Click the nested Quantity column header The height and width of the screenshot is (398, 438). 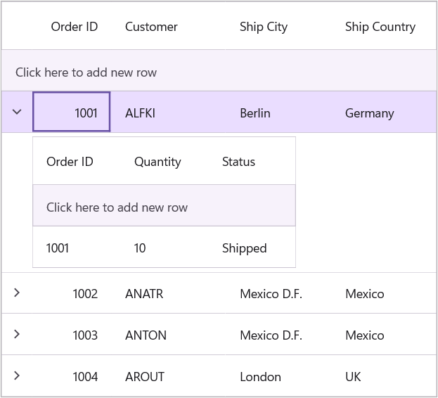[157, 162]
